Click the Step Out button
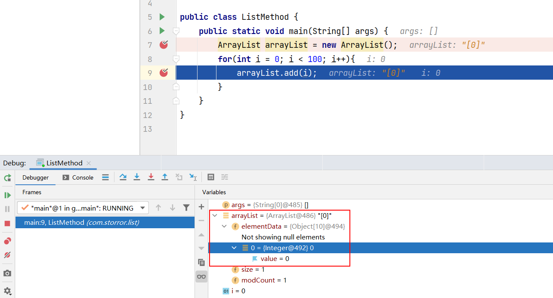Screen dimensions: 553x298 tap(165, 177)
